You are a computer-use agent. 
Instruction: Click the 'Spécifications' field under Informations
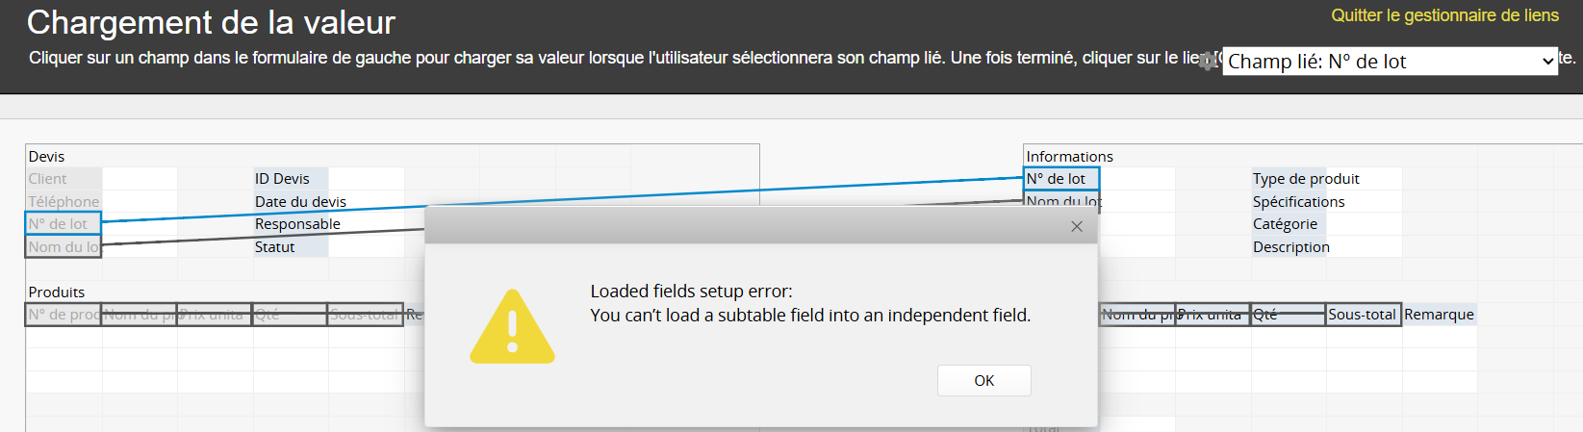point(1298,202)
